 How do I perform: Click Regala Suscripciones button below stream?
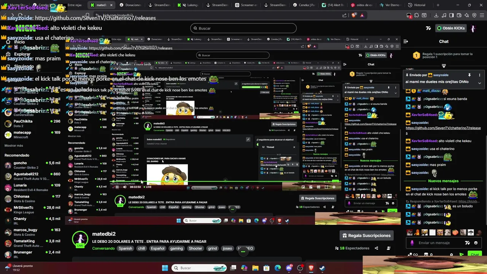[366, 236]
